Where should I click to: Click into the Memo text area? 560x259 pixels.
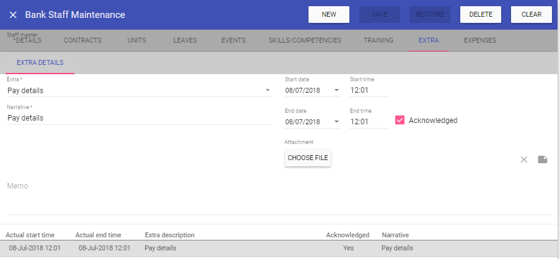(x=279, y=198)
